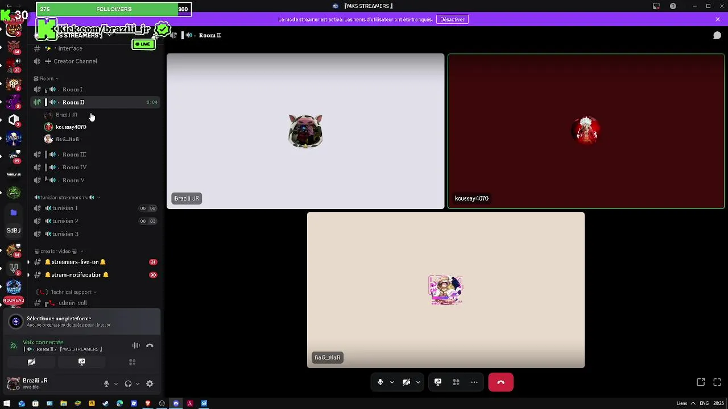Open camera options arrow in call bar
The height and width of the screenshot is (409, 728).
418,382
